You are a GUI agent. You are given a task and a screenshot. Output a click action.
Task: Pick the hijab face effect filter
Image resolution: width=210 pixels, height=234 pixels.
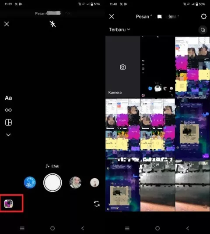75,183
